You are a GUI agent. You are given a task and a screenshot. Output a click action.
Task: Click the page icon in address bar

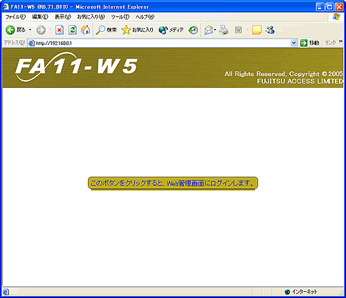(x=31, y=43)
